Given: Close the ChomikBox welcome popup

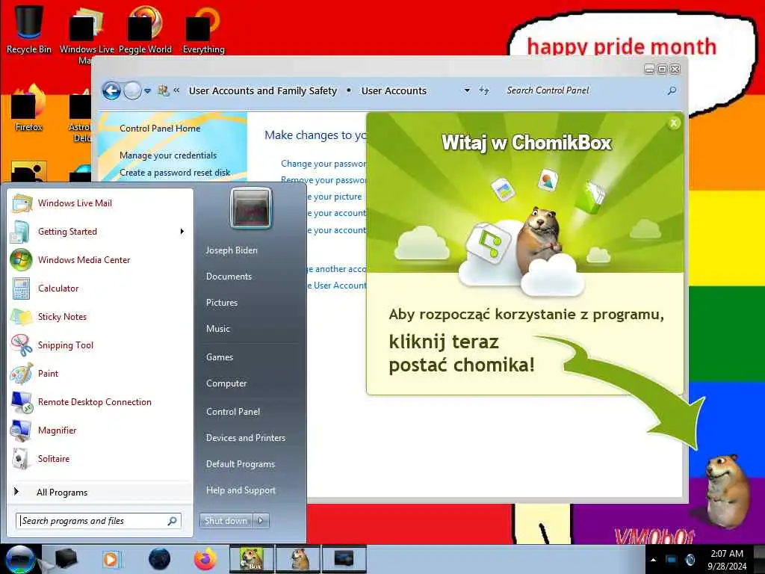Looking at the screenshot, I should click(674, 123).
